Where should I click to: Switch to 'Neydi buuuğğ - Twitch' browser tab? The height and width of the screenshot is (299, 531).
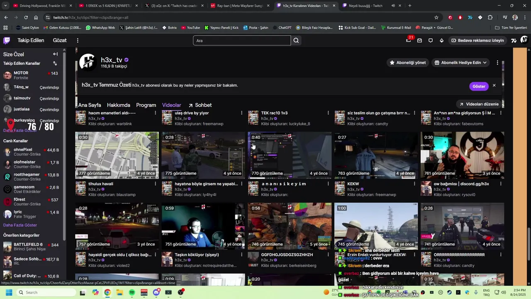(x=365, y=5)
